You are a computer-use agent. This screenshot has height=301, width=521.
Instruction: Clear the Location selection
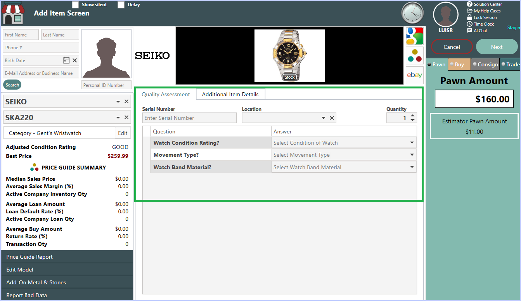pyautogui.click(x=332, y=118)
